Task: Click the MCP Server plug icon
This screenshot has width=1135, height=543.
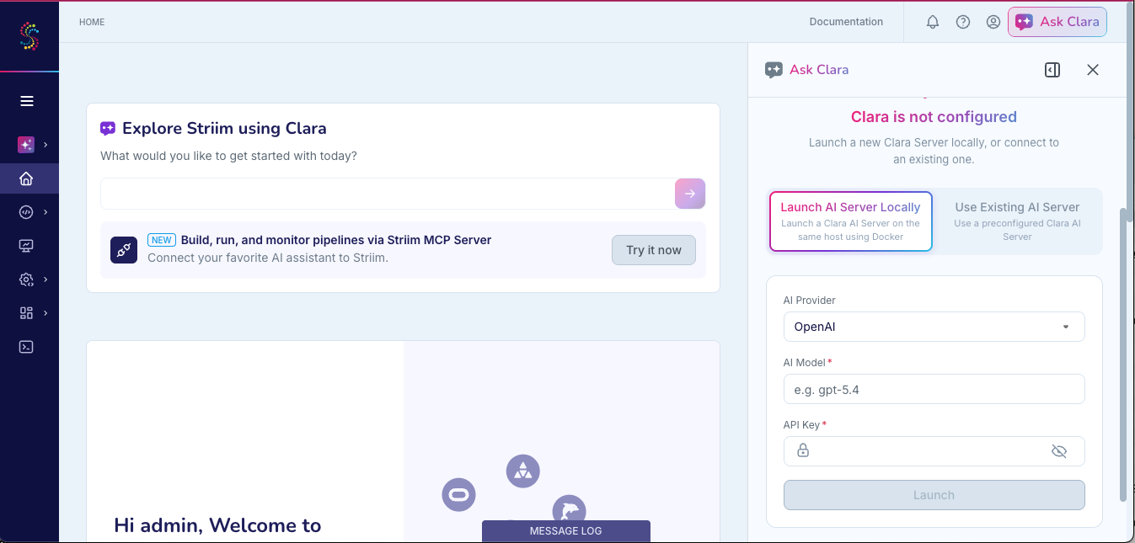Action: click(124, 250)
